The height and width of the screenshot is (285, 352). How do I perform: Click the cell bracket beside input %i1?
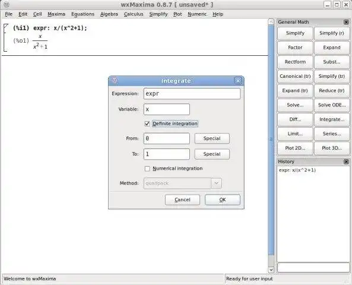tap(5, 38)
